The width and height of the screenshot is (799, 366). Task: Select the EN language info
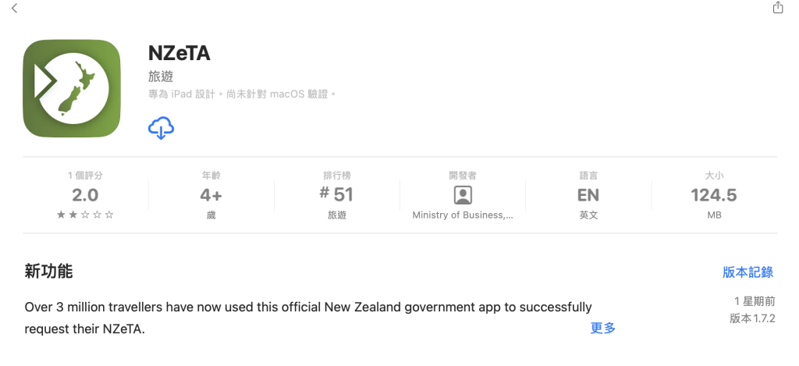588,195
